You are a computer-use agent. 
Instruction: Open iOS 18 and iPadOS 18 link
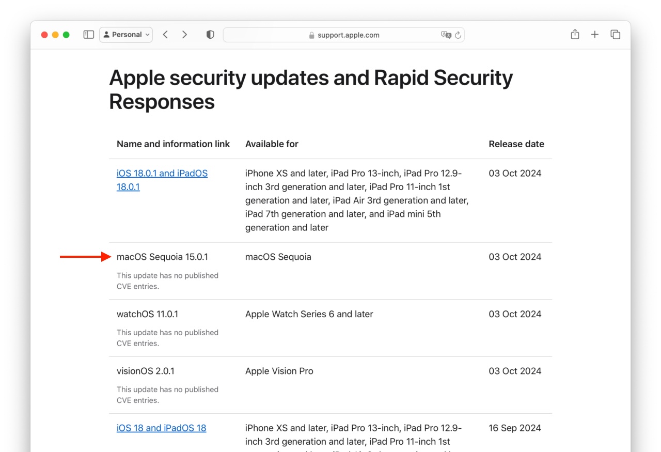tap(162, 428)
